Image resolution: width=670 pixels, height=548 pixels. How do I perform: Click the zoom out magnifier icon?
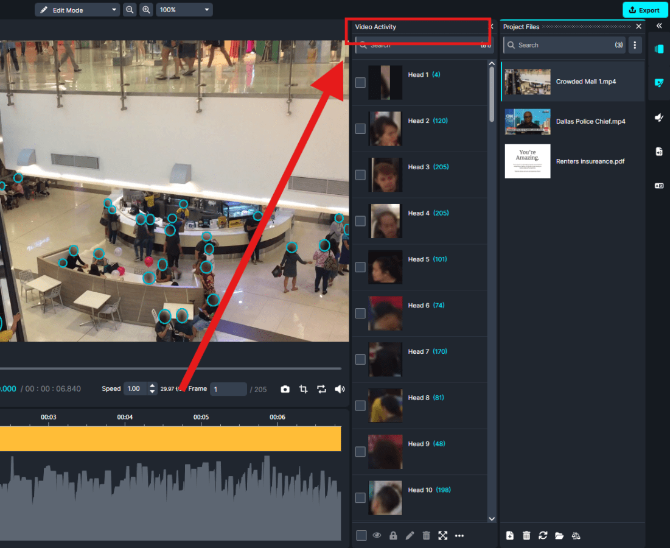(130, 10)
